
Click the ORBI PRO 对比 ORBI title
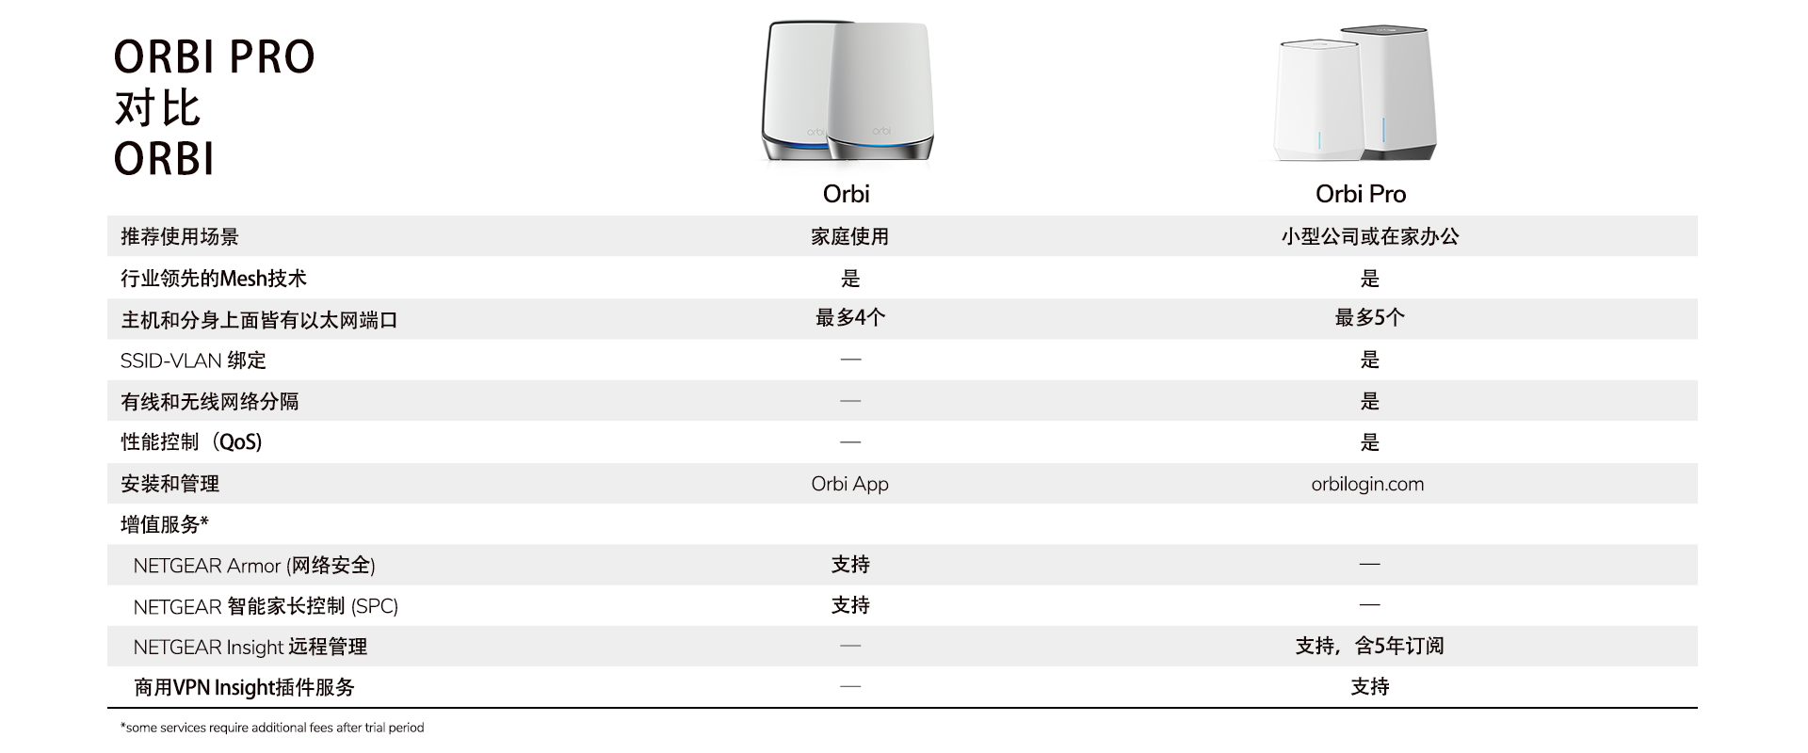click(214, 107)
